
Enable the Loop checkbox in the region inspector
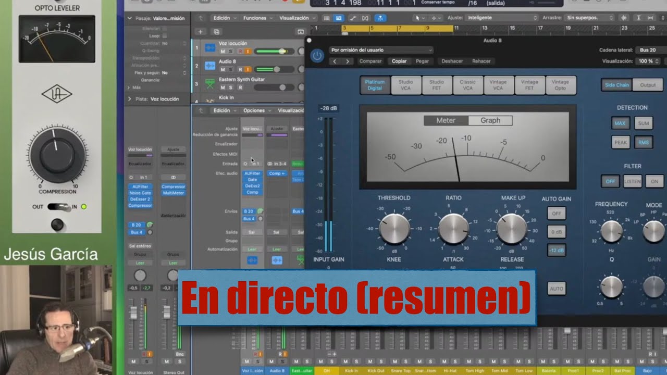pos(165,36)
